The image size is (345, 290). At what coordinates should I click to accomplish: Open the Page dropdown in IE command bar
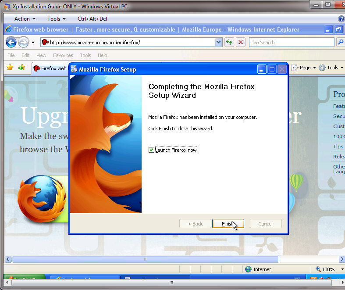click(304, 68)
